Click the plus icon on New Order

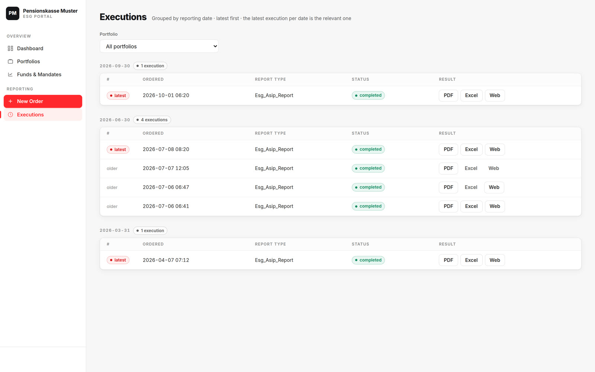(x=10, y=101)
